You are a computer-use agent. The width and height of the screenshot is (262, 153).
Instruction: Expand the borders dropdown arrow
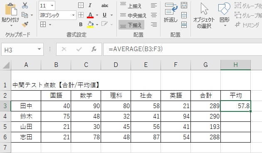(50, 25)
